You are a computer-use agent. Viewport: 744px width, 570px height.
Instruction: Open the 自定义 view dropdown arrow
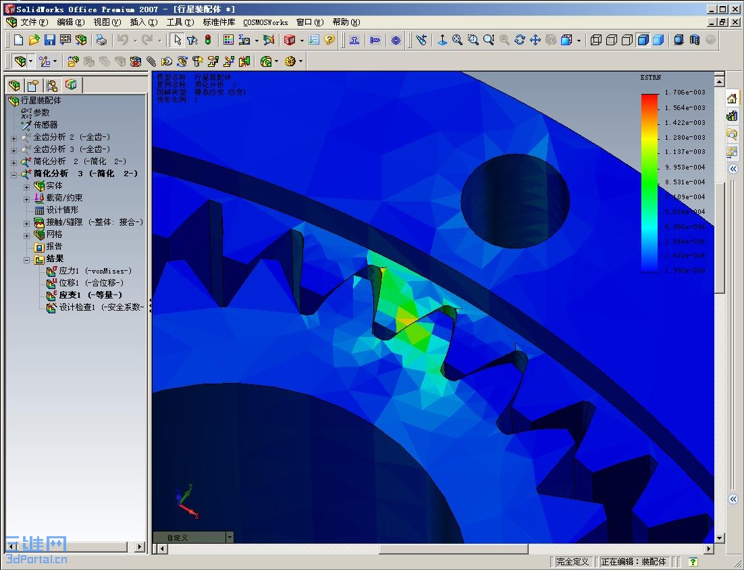(x=230, y=538)
